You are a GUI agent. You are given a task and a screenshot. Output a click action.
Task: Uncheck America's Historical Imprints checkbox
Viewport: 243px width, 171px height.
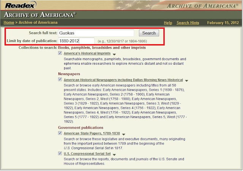pyautogui.click(x=60, y=53)
